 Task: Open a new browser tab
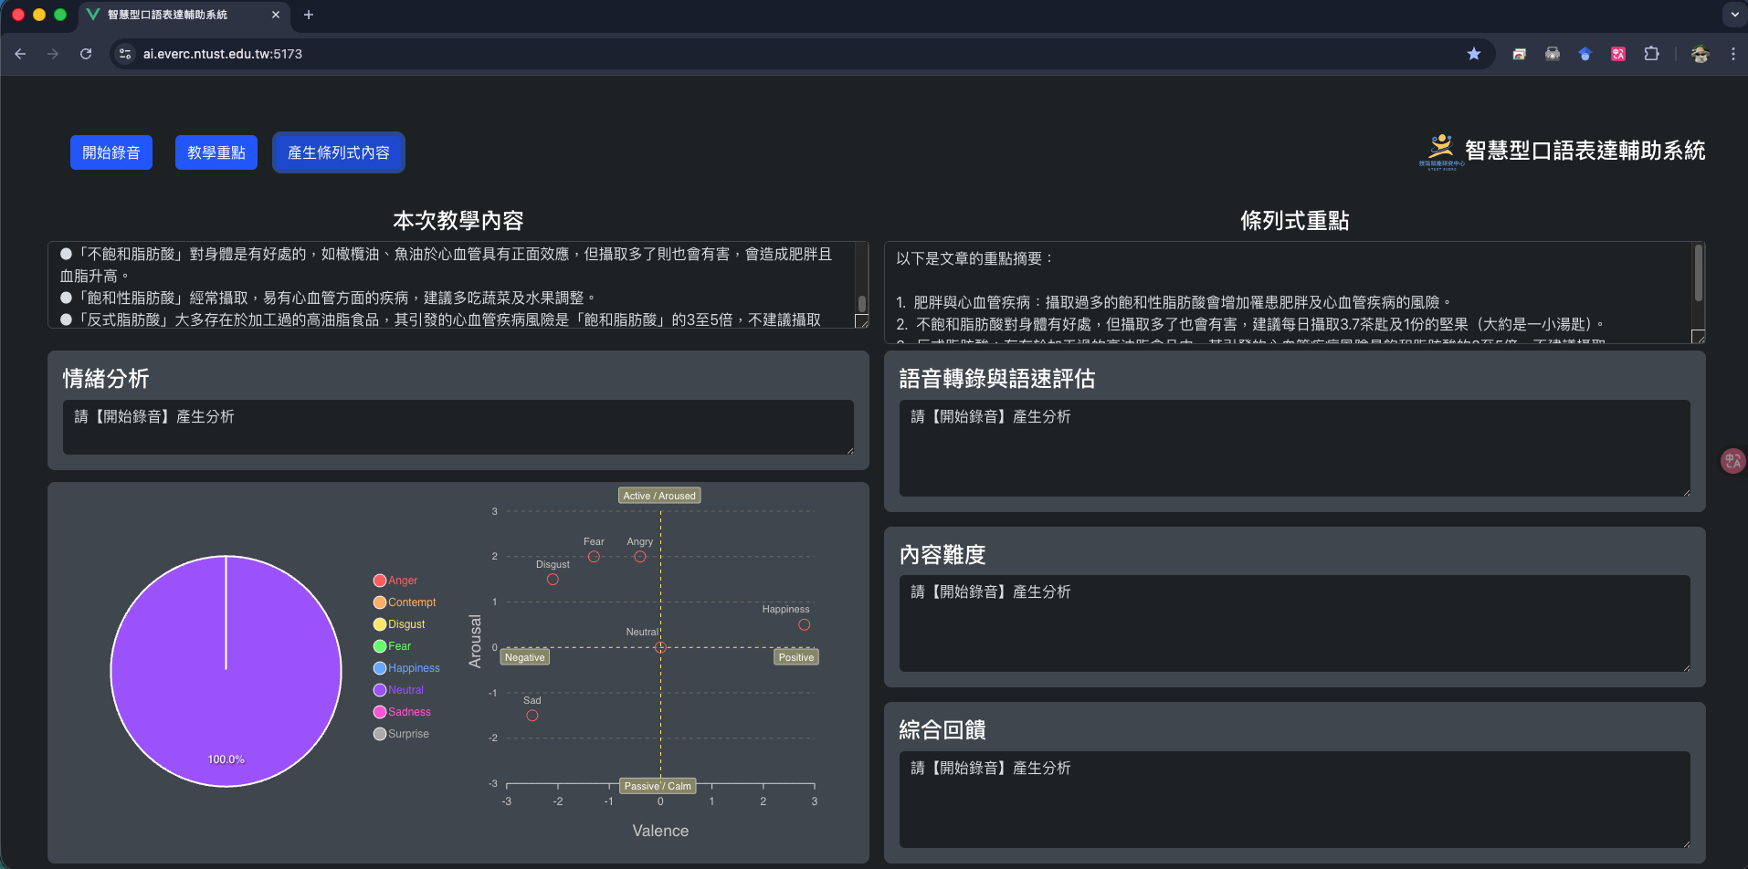tap(309, 15)
